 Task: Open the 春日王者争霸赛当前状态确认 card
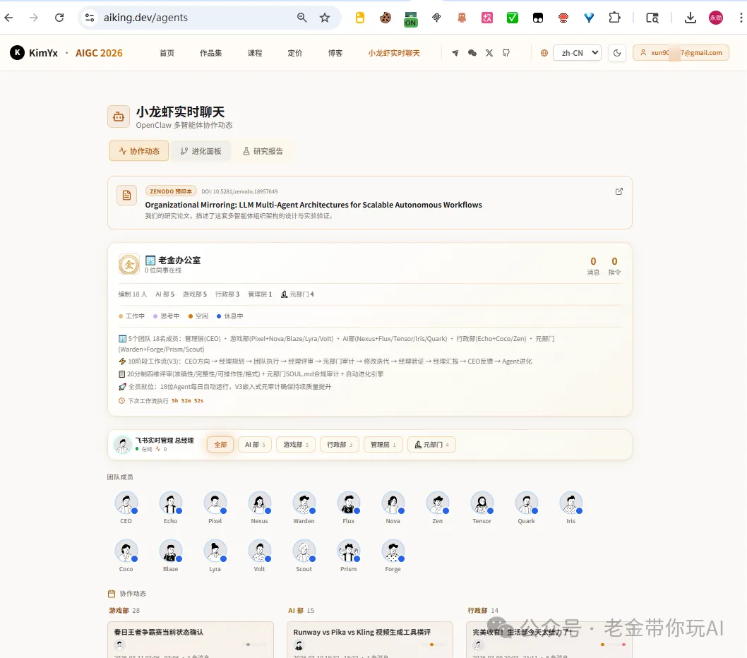191,640
